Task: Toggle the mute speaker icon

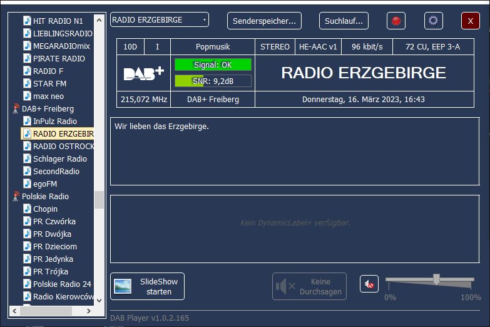Action: [x=369, y=284]
